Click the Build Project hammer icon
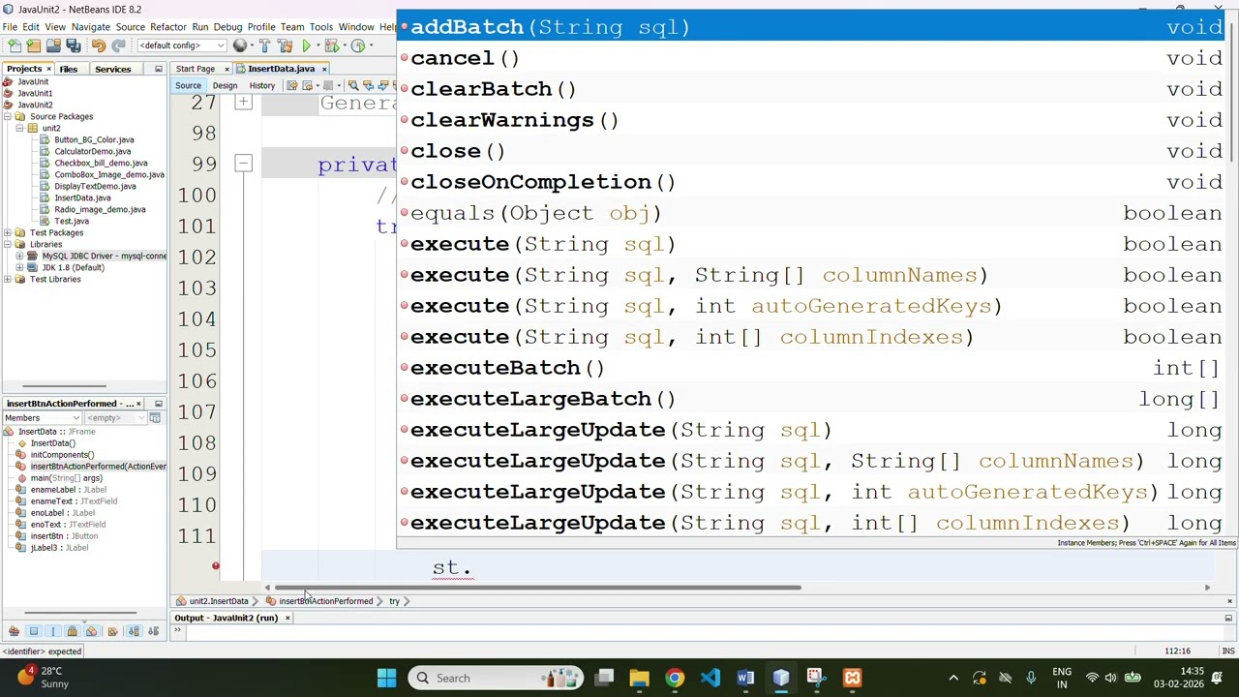Image resolution: width=1239 pixels, height=697 pixels. [264, 45]
